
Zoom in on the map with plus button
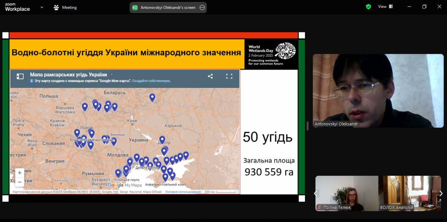tap(20, 173)
